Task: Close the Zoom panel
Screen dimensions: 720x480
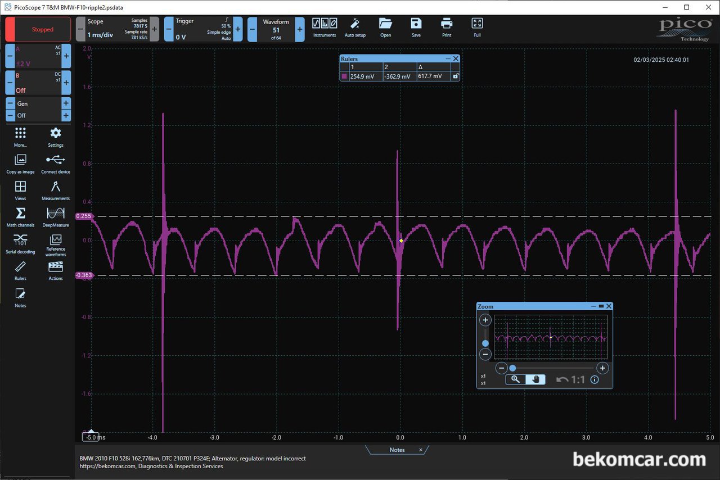Action: click(609, 306)
